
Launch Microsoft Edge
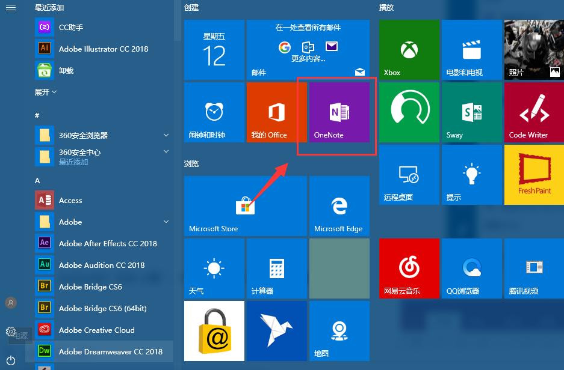[x=338, y=206]
